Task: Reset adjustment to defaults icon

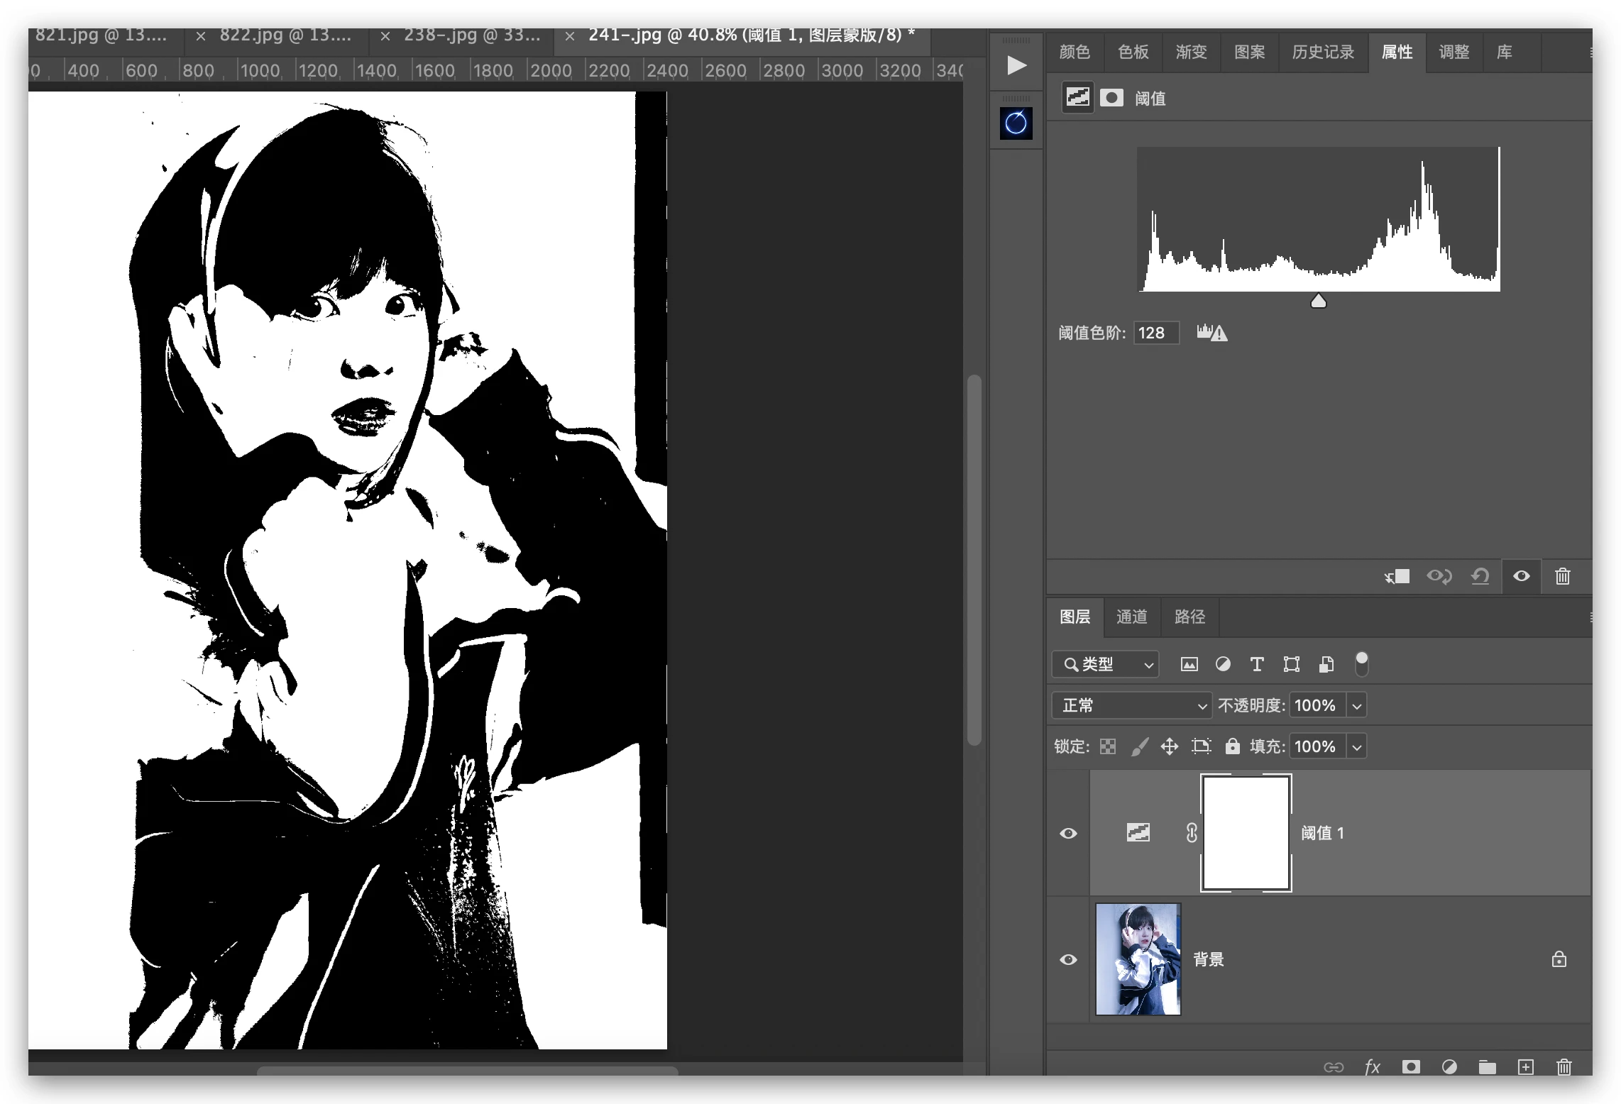Action: (x=1480, y=576)
